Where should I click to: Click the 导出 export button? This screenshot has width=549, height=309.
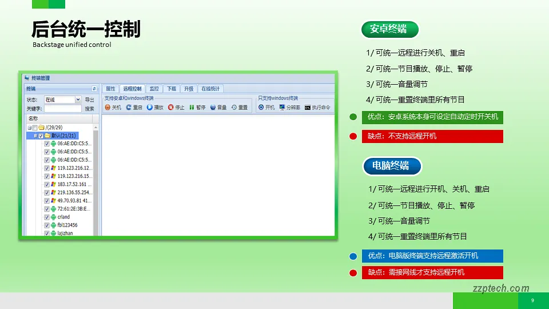(x=90, y=100)
